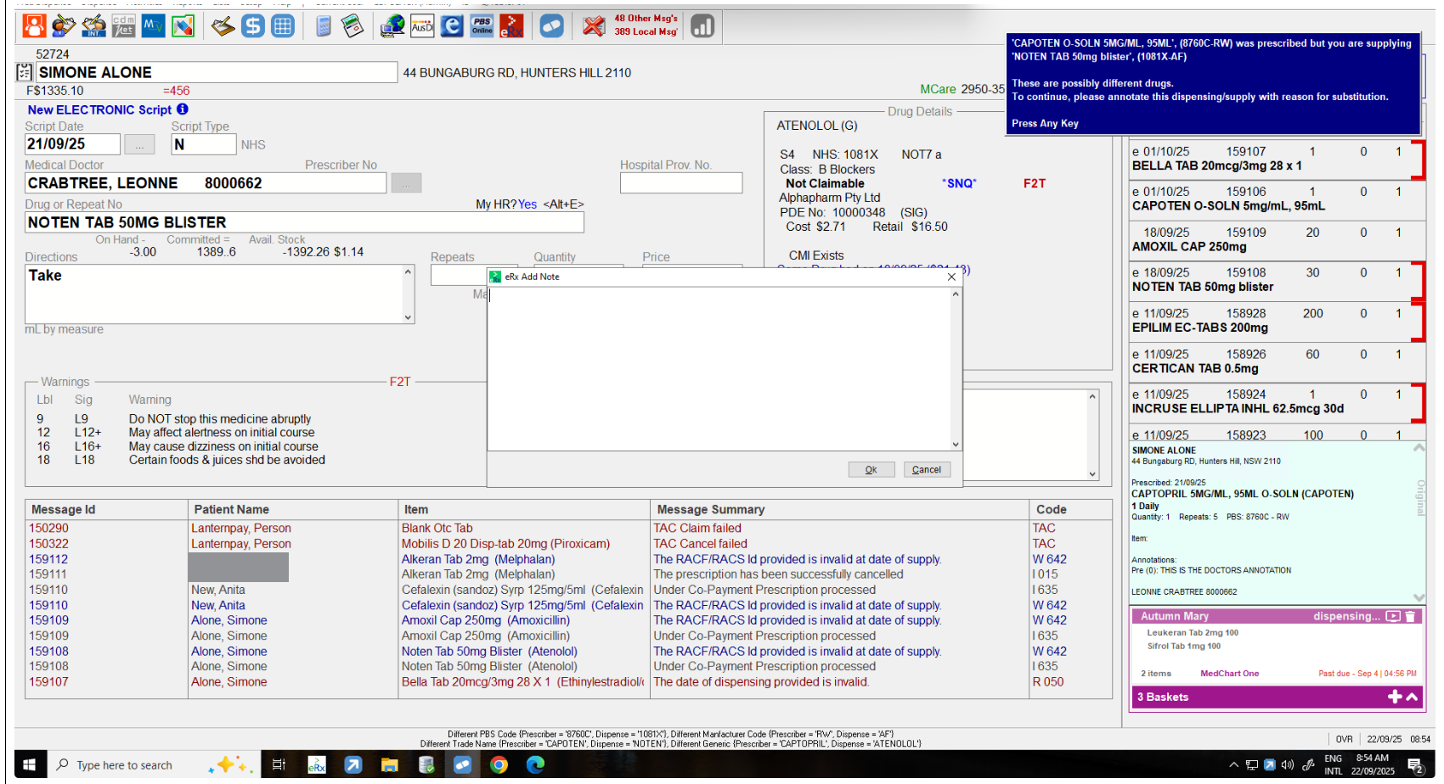Open the AusDI drug reference icon
1444x784 pixels.
[x=422, y=26]
